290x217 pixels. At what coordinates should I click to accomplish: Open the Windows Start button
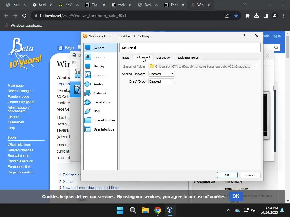(120, 210)
